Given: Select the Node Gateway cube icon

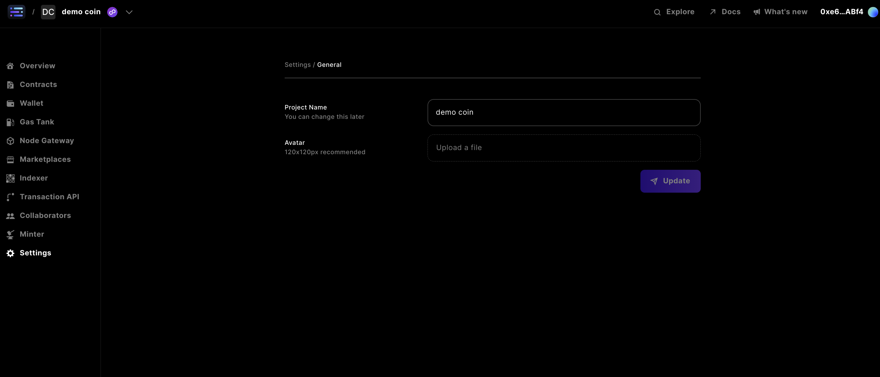Looking at the screenshot, I should [x=10, y=140].
